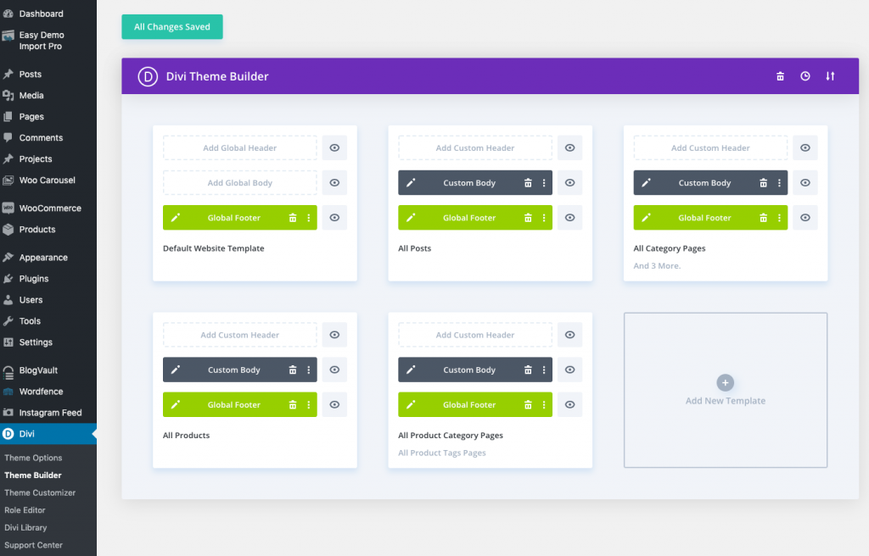Viewport: 869px width, 556px height.
Task: Open history clock icon in purple header
Action: coord(805,76)
